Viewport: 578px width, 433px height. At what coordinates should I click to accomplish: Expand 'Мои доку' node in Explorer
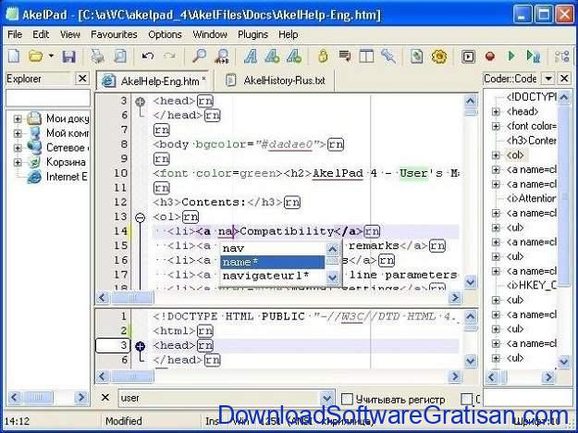coord(18,118)
